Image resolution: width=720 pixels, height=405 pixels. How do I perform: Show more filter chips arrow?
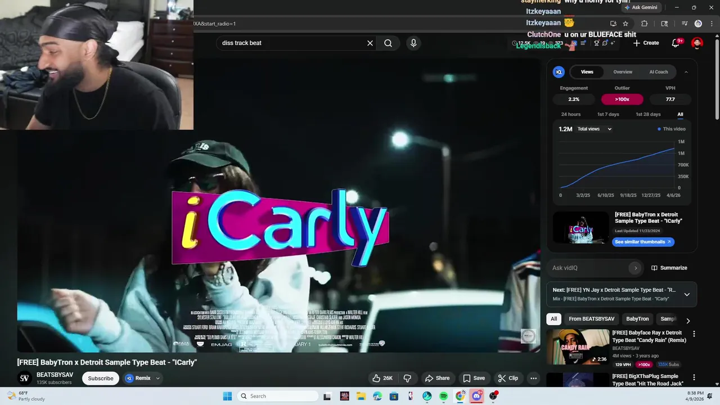687,321
